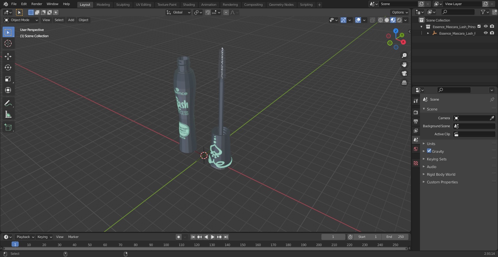Image resolution: width=498 pixels, height=257 pixels.
Task: Jump to the timeline end frame
Action: [226, 237]
